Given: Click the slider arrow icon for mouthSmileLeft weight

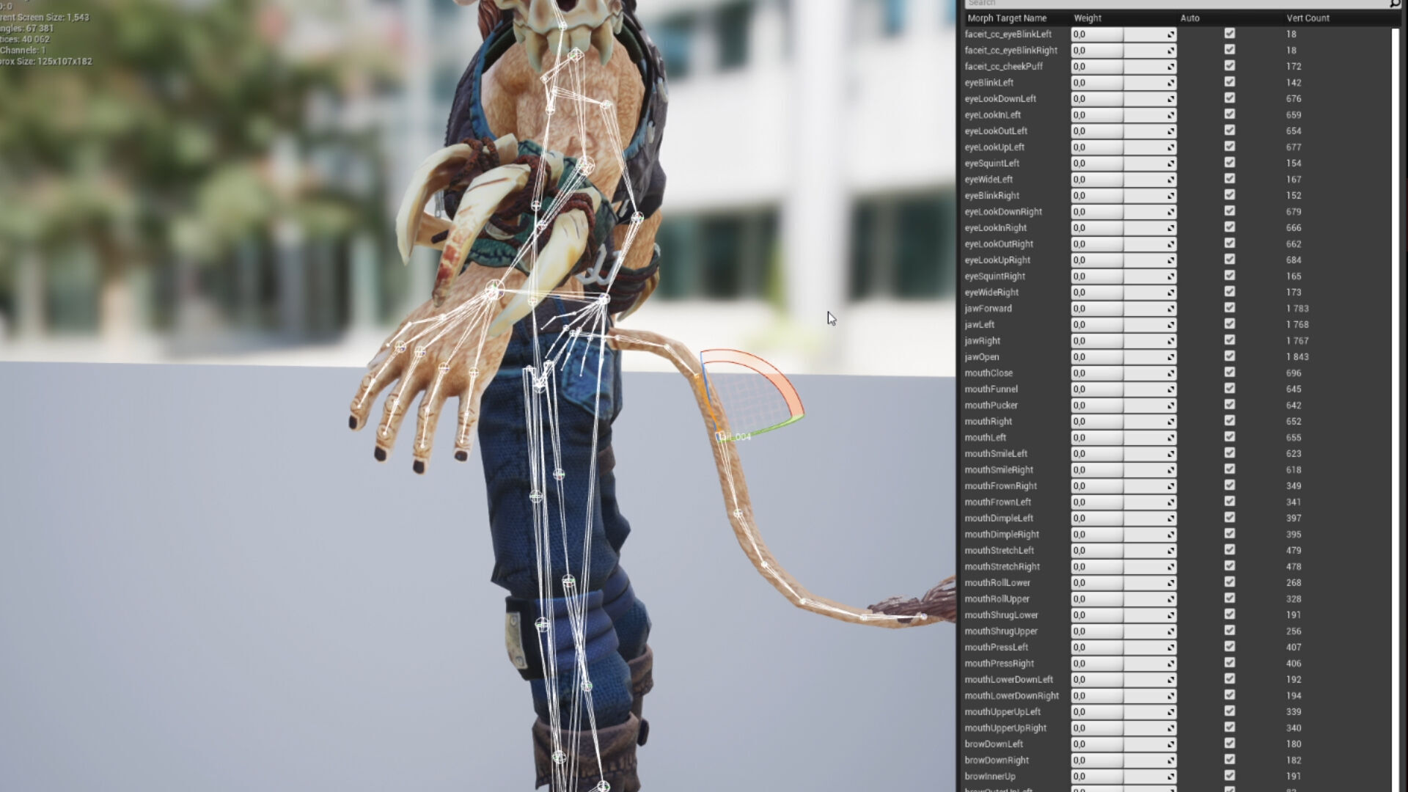Looking at the screenshot, I should click(x=1171, y=455).
